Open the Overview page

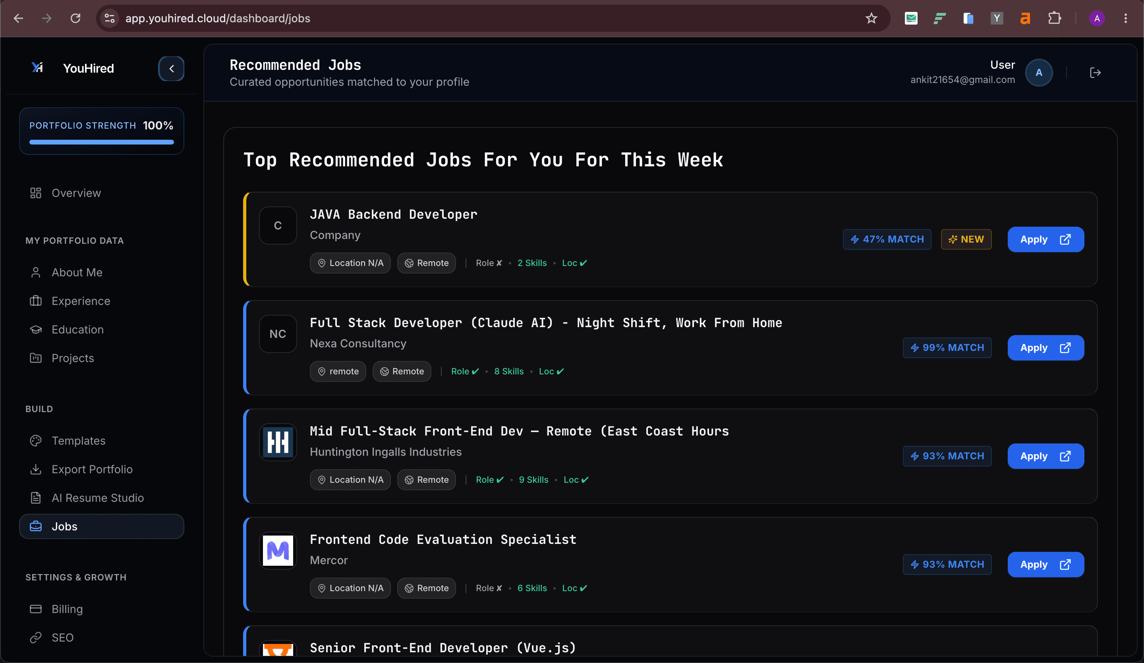point(102,193)
